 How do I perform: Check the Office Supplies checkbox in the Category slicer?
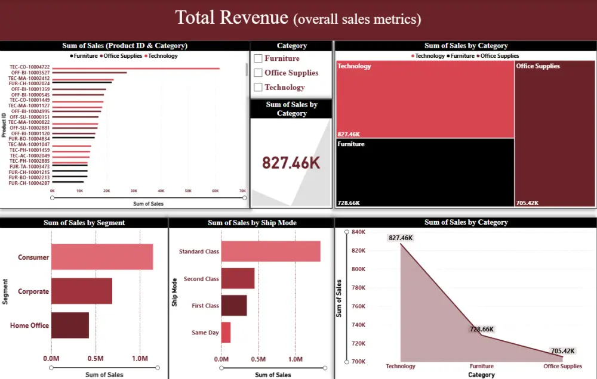click(259, 73)
